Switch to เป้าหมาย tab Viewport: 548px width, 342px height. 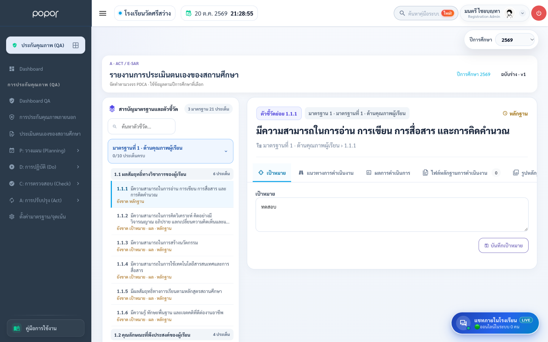click(272, 173)
